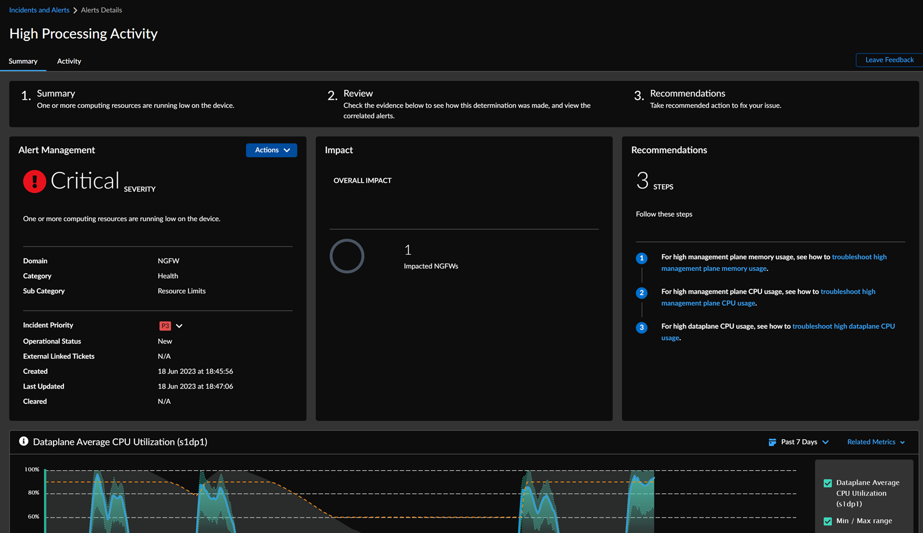Image resolution: width=923 pixels, height=533 pixels.
Task: Click the calendar icon next to Past 7 Days
Action: pyautogui.click(x=772, y=442)
